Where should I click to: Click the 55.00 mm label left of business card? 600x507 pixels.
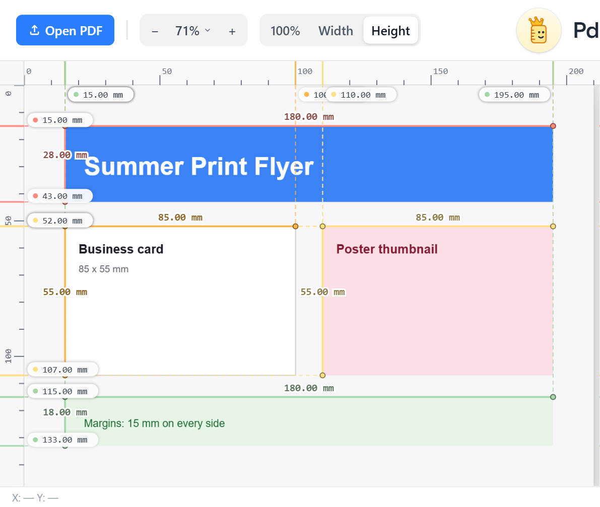click(65, 292)
